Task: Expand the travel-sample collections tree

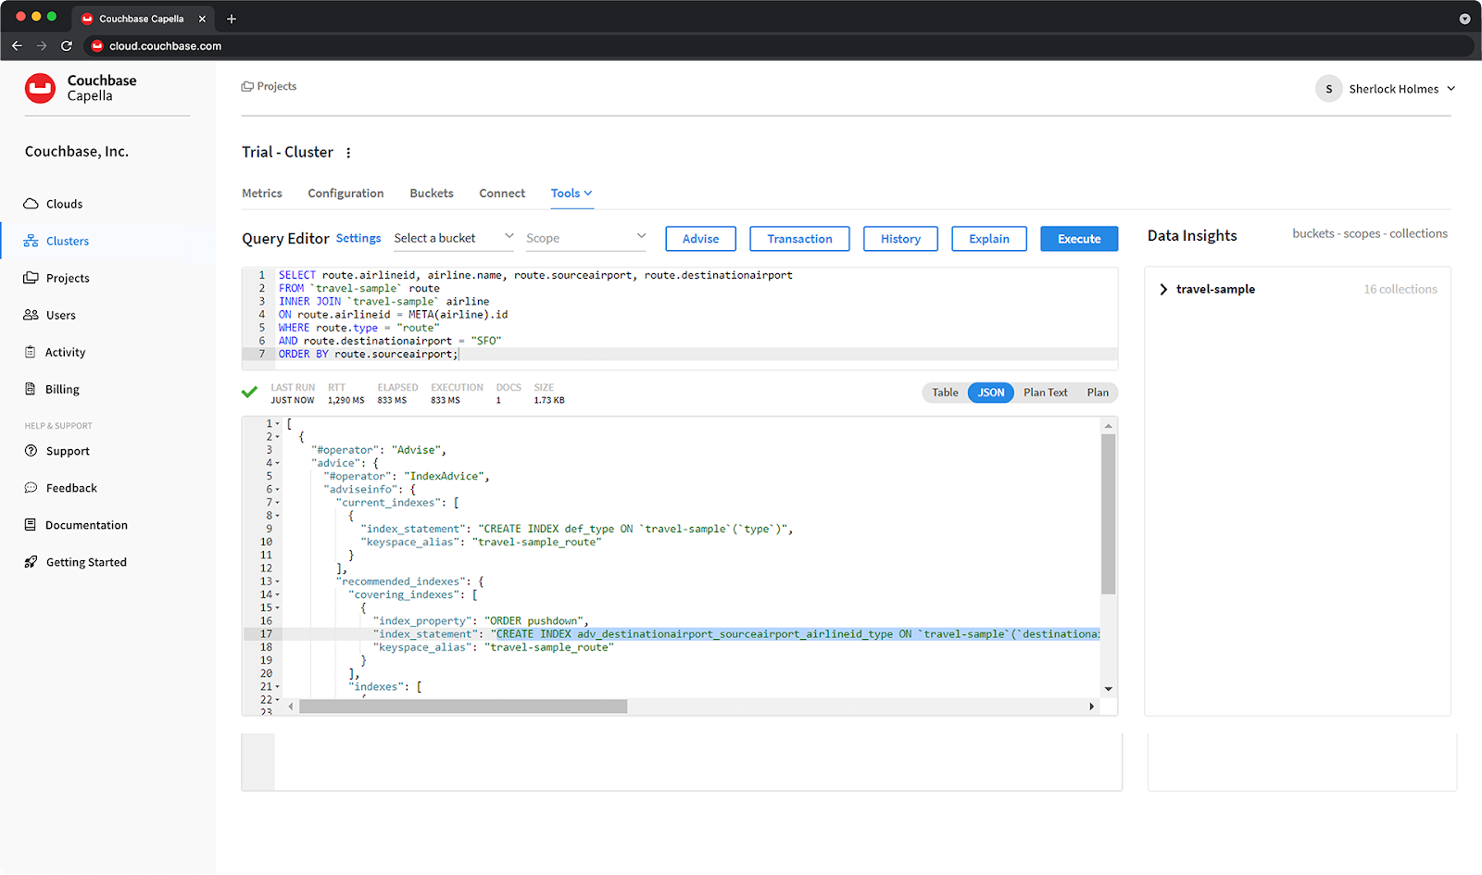Action: click(x=1163, y=289)
